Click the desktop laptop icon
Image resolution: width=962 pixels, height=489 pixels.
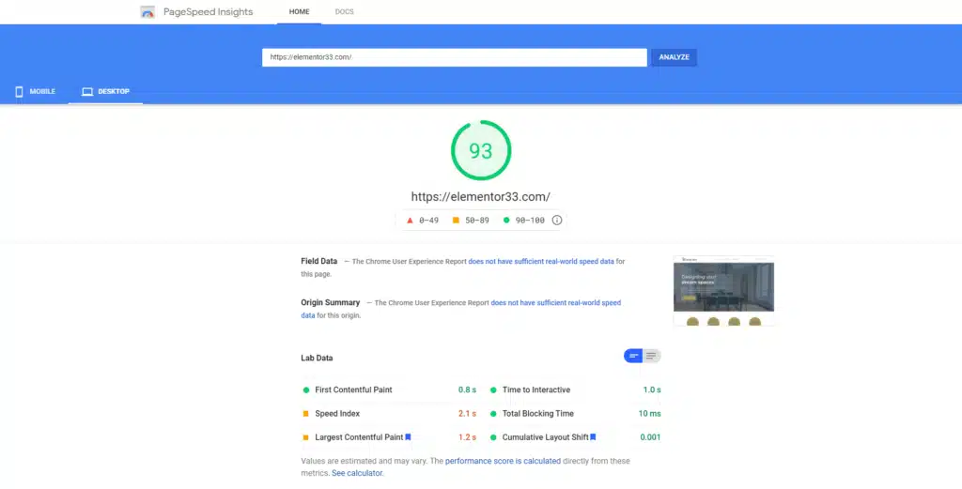[x=87, y=91]
